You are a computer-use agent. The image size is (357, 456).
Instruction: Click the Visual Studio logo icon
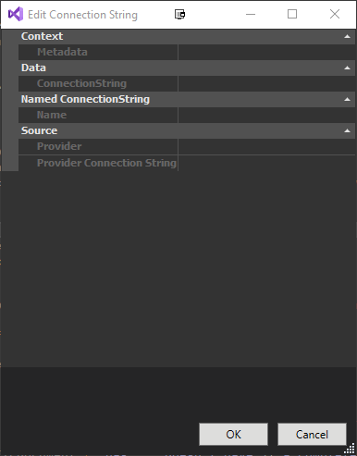pos(16,14)
